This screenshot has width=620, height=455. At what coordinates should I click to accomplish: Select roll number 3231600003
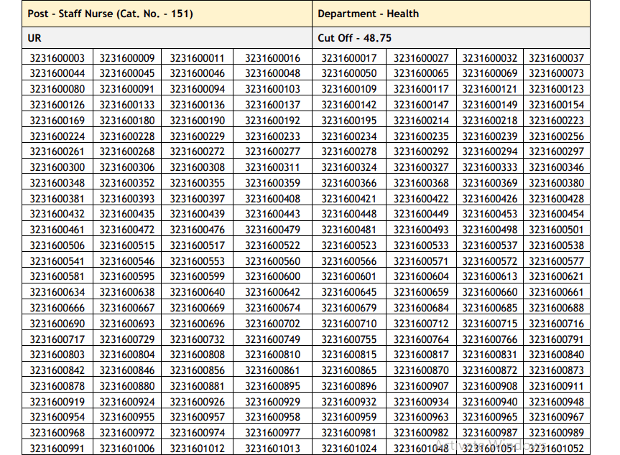tap(57, 58)
